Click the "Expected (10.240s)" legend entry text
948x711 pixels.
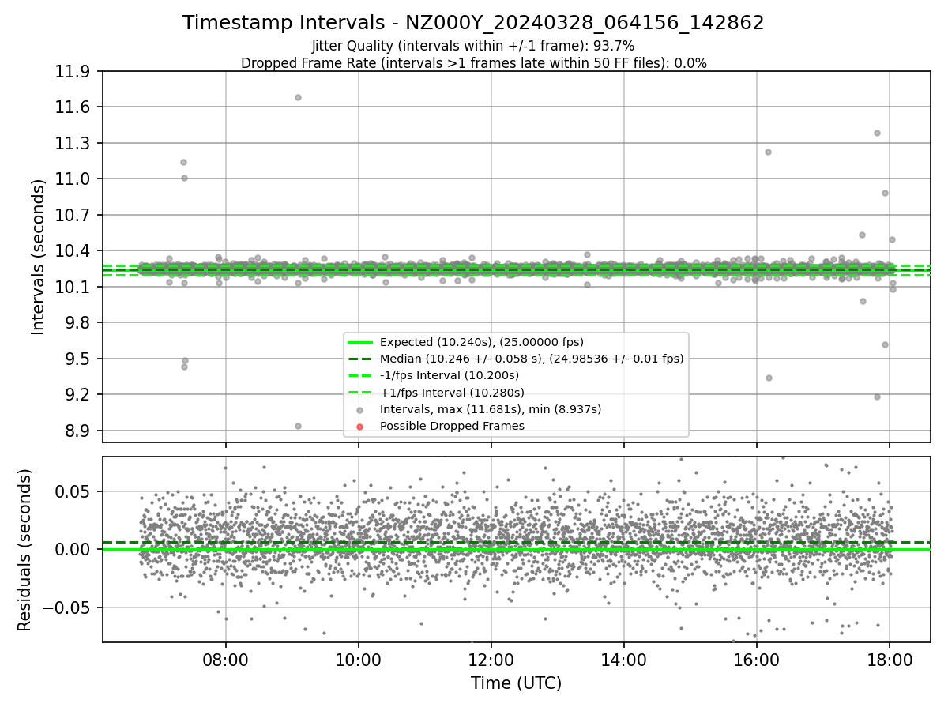[x=482, y=342]
